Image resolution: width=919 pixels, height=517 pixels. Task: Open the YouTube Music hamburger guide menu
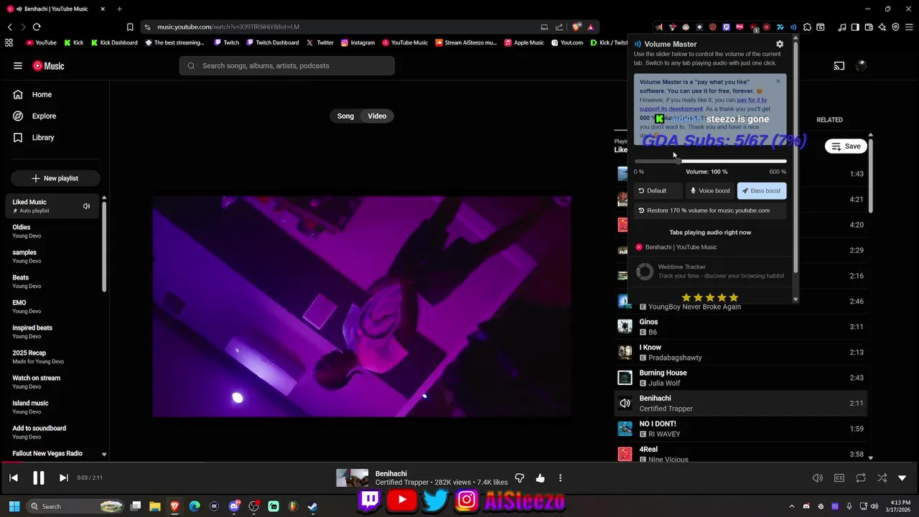18,65
